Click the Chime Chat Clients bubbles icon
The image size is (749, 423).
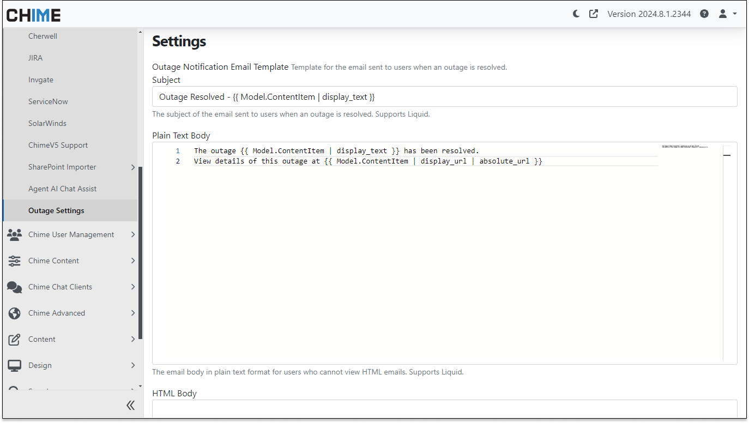(x=14, y=287)
